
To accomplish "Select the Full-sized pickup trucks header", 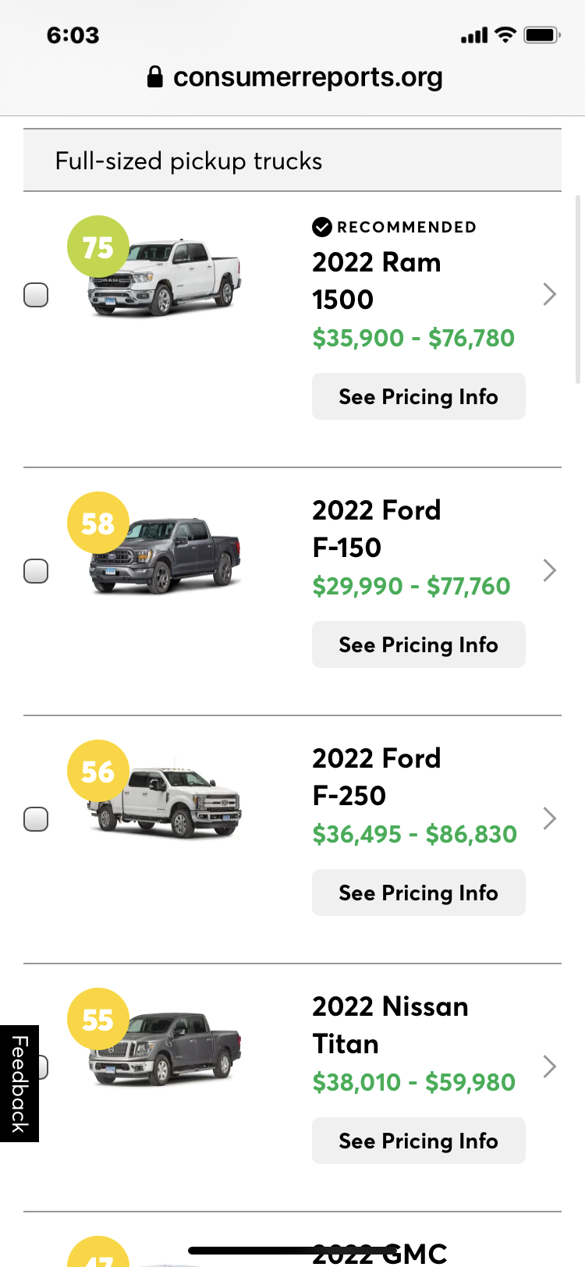I will (292, 160).
